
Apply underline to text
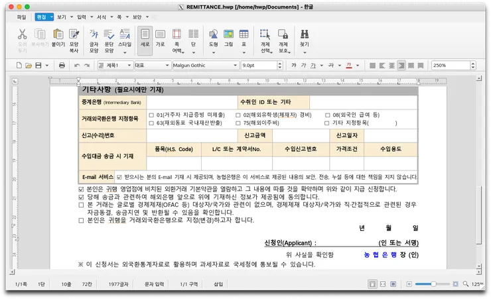[313, 66]
